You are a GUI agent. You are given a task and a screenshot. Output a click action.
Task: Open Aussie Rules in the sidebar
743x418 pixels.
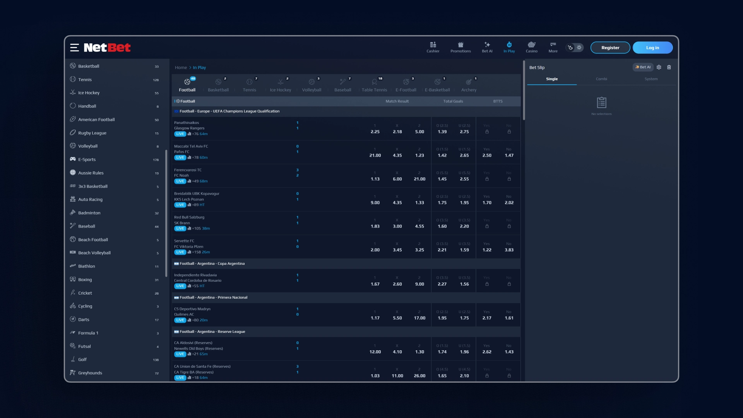pyautogui.click(x=115, y=173)
